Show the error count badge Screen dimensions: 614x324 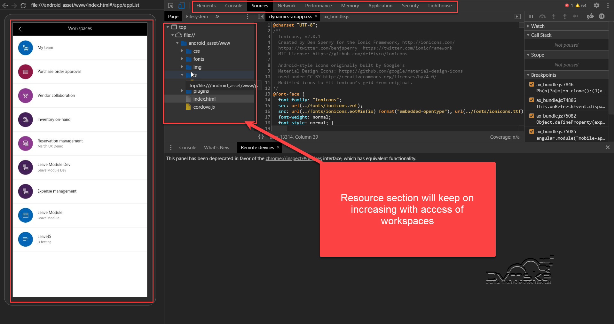pyautogui.click(x=569, y=5)
